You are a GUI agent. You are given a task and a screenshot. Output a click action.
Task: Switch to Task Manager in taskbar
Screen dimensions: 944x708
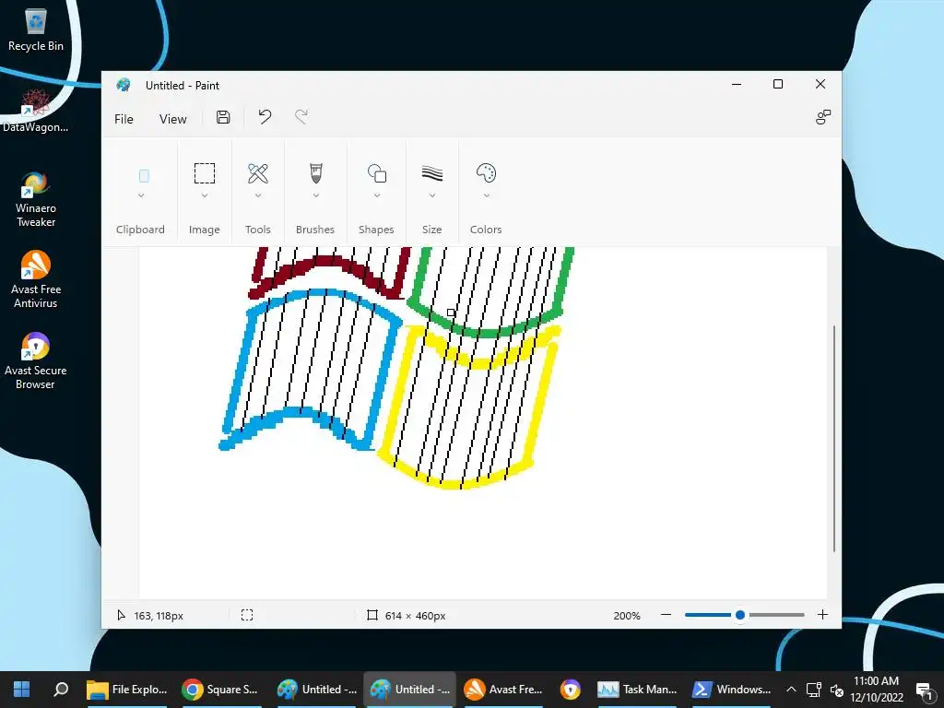click(637, 690)
